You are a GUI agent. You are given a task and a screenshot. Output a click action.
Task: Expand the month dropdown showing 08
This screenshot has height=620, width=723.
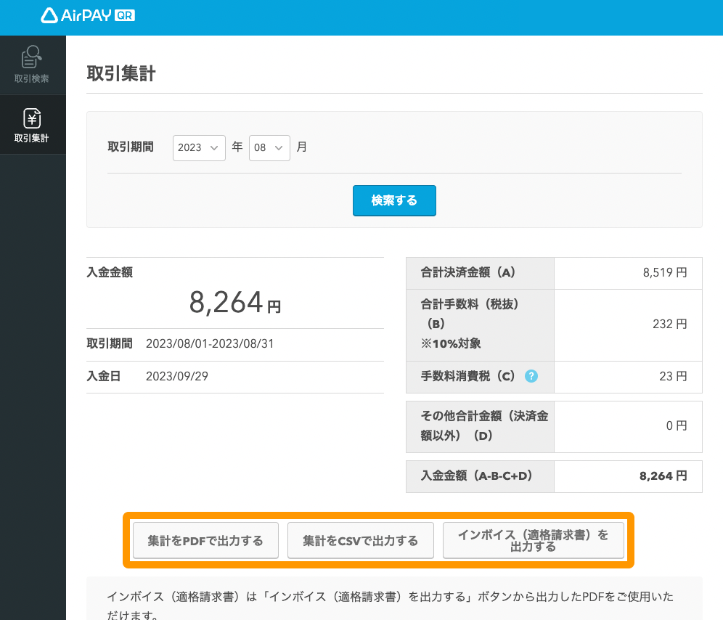click(x=269, y=147)
